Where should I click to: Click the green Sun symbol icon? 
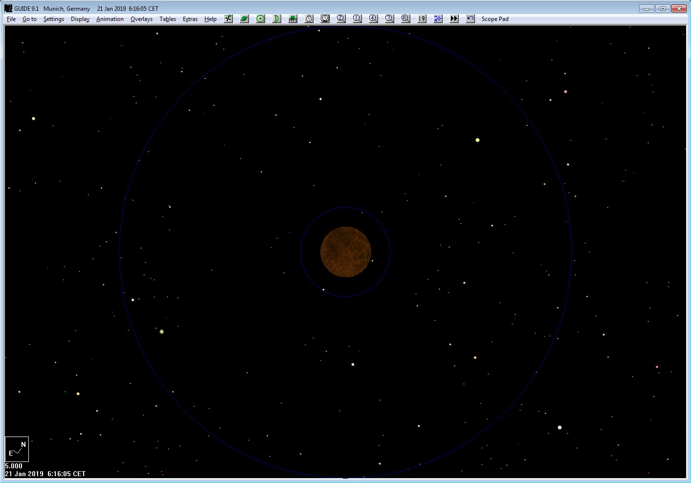pyautogui.click(x=261, y=19)
